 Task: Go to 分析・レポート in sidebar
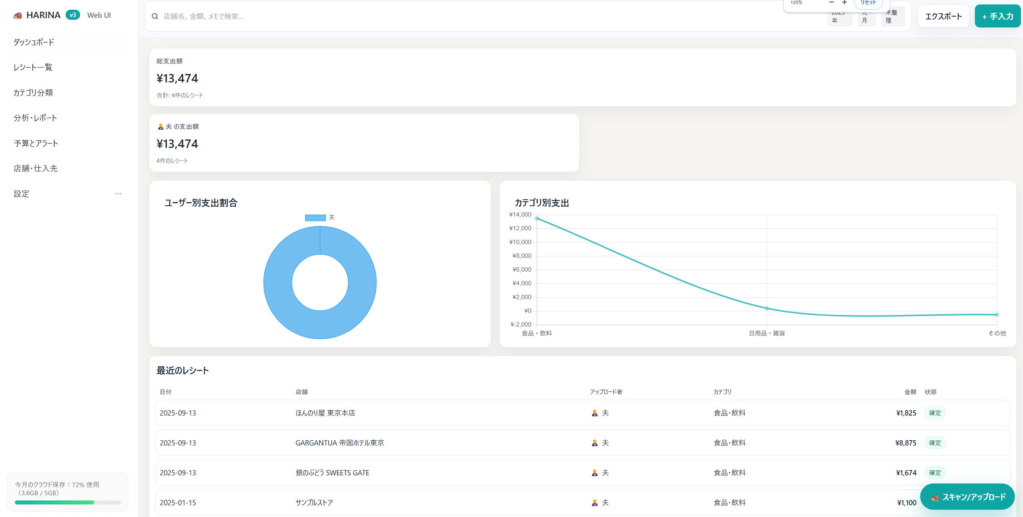click(35, 118)
